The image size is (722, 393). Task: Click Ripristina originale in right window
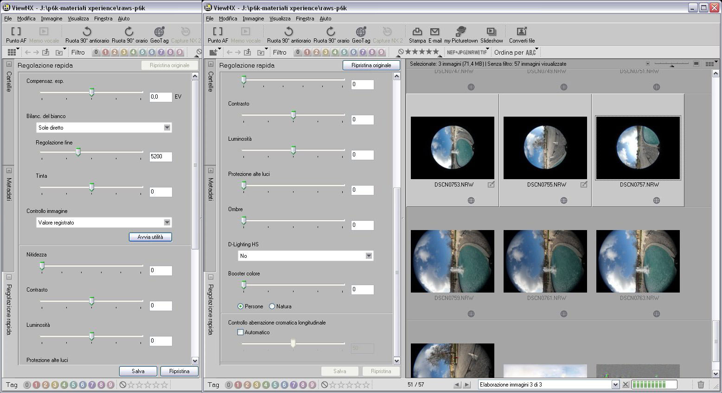tap(371, 65)
